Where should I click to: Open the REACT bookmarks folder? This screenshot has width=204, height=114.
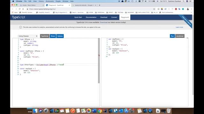[x=110, y=13]
